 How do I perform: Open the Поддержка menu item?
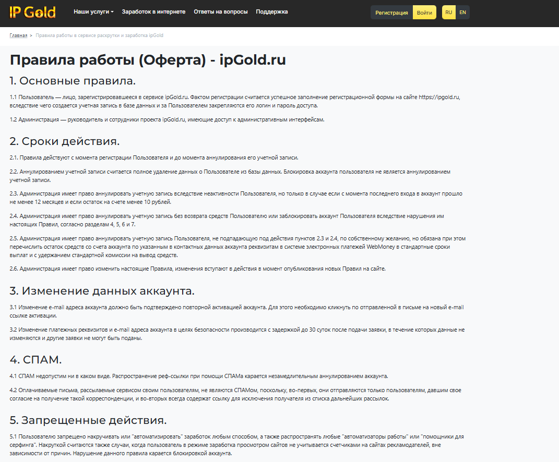271,12
